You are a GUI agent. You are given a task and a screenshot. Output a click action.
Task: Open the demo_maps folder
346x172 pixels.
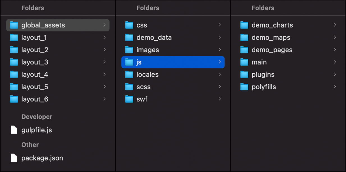(x=288, y=38)
